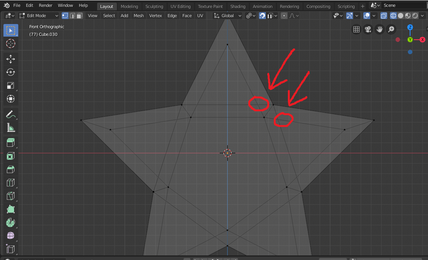The width and height of the screenshot is (428, 260).
Task: Open the editor type dropdown
Action: [10, 16]
